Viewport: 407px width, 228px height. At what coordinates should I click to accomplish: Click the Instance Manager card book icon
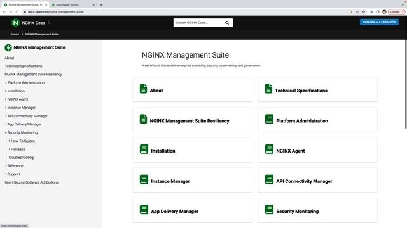tap(144, 179)
